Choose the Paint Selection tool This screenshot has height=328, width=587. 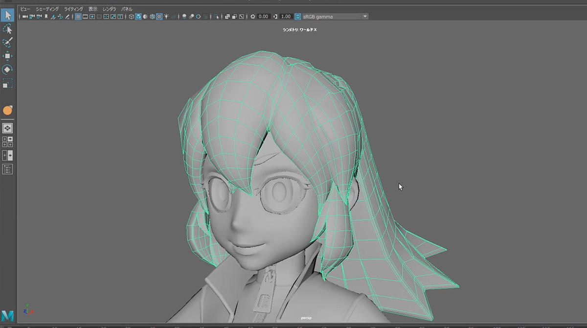[7, 43]
